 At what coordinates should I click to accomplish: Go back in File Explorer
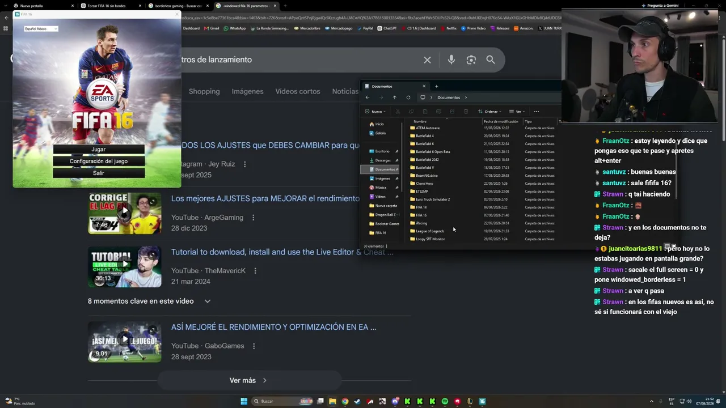368,97
